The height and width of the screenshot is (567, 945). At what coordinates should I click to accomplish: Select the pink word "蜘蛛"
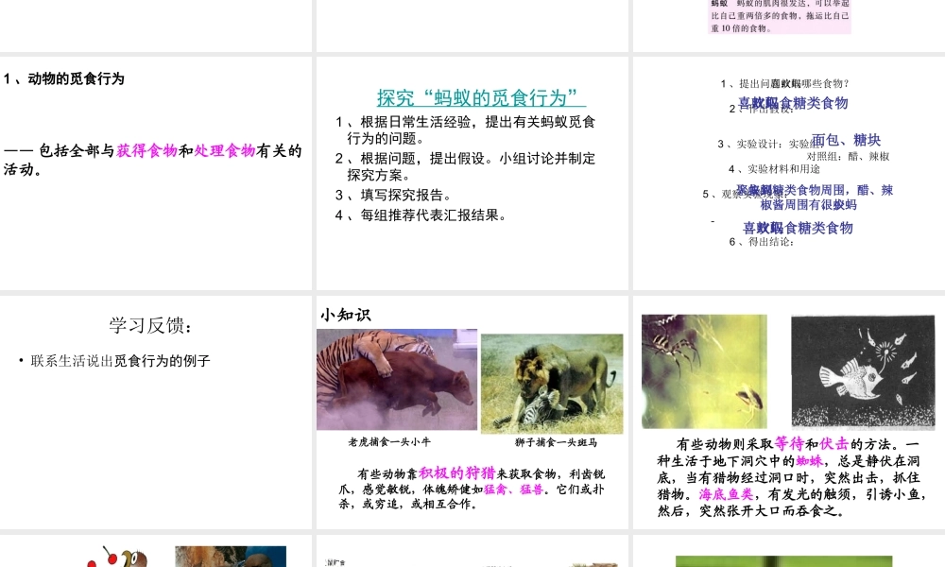[810, 461]
